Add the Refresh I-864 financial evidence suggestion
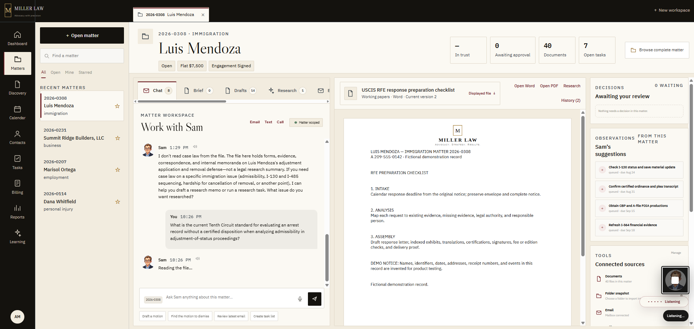Screen dimensions: 694x329 pos(602,228)
